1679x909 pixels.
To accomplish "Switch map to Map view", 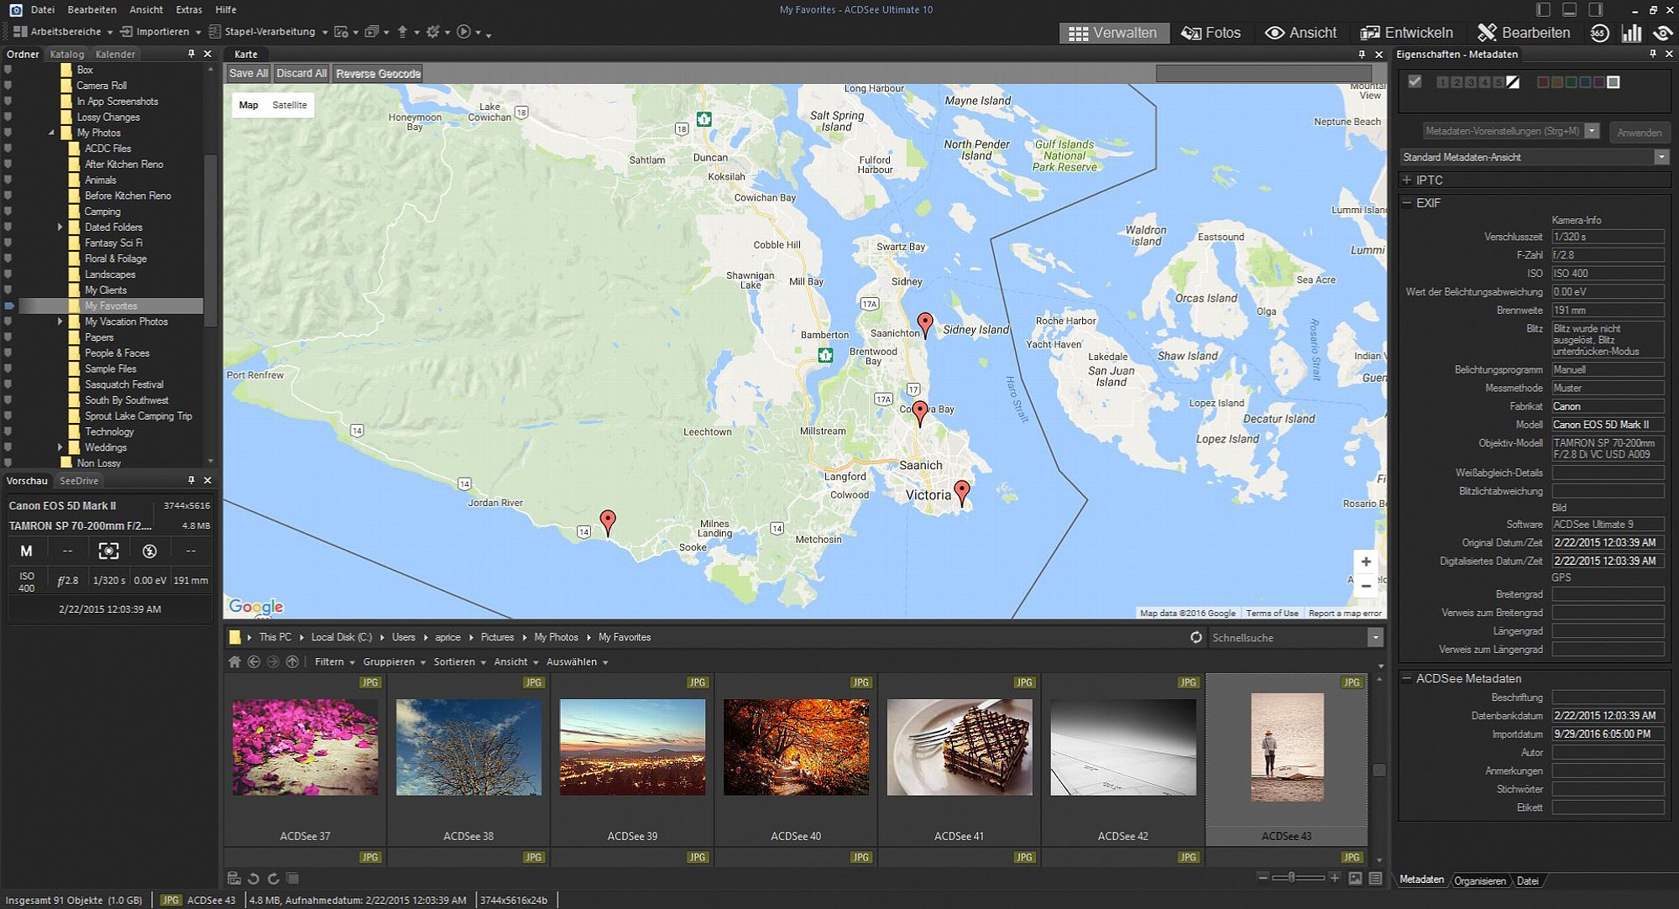I will [x=248, y=105].
